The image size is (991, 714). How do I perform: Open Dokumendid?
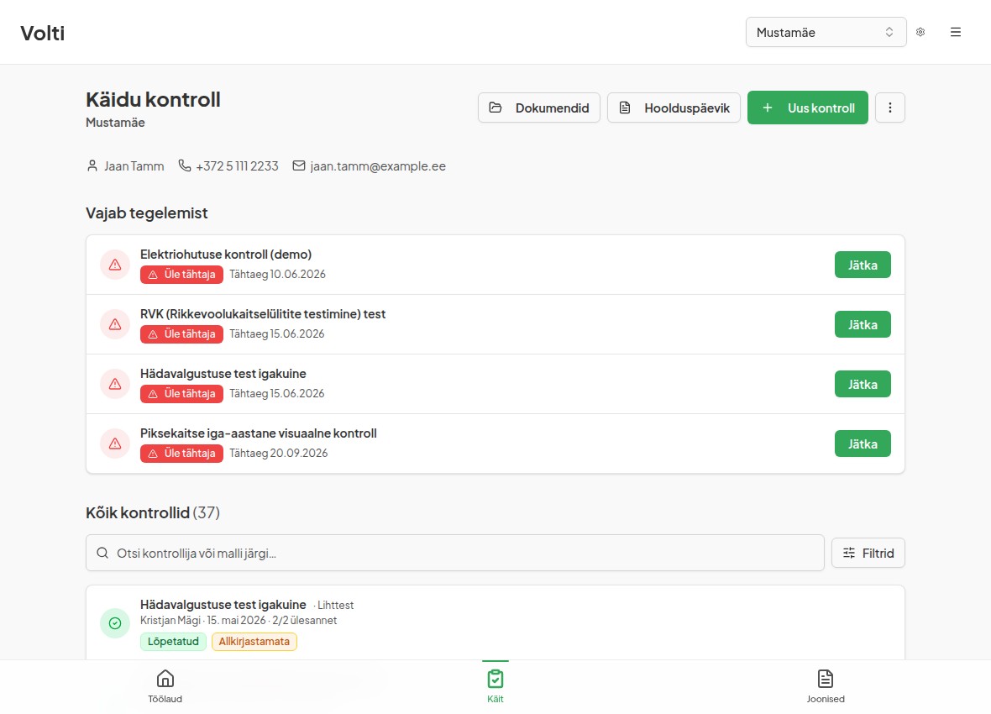tap(539, 108)
